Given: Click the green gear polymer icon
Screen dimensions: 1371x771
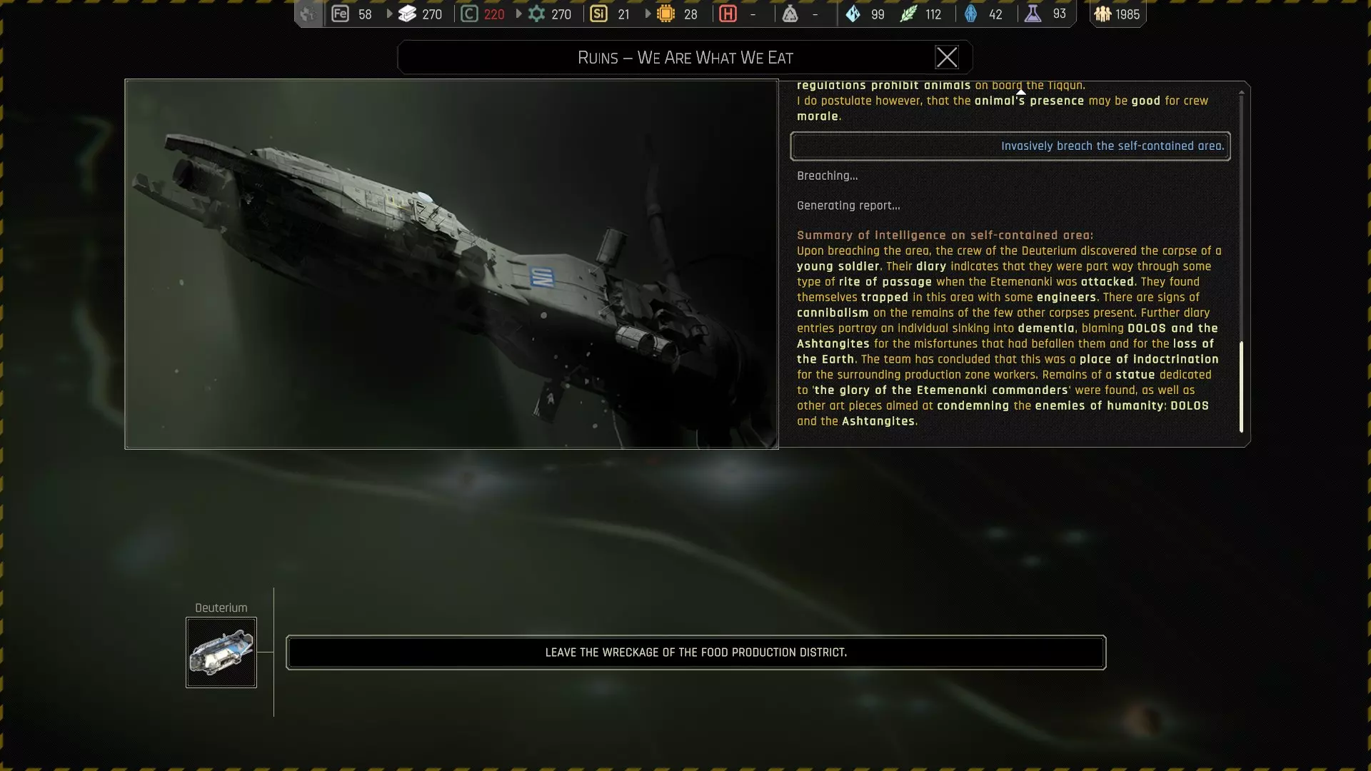Looking at the screenshot, I should pos(536,14).
